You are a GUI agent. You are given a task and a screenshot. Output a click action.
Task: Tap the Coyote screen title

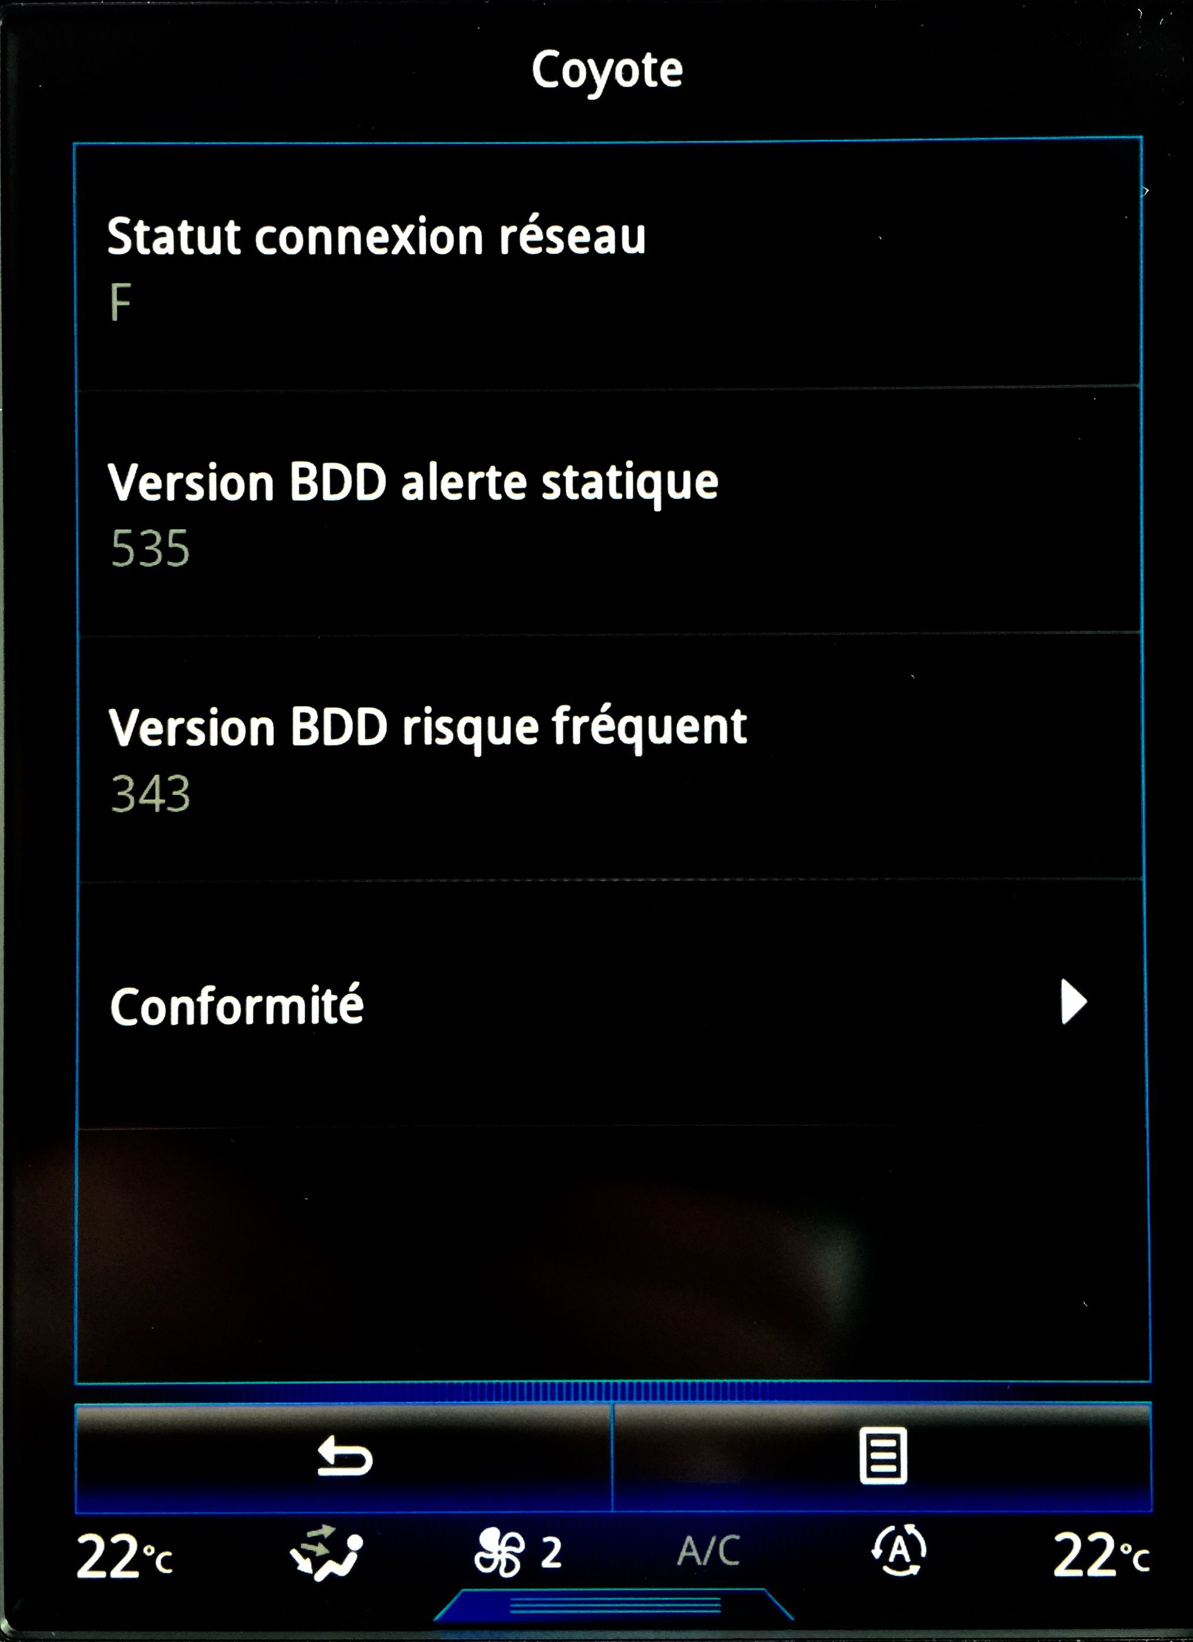607,71
